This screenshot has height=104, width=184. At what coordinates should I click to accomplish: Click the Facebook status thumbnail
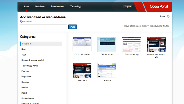pos(82,44)
